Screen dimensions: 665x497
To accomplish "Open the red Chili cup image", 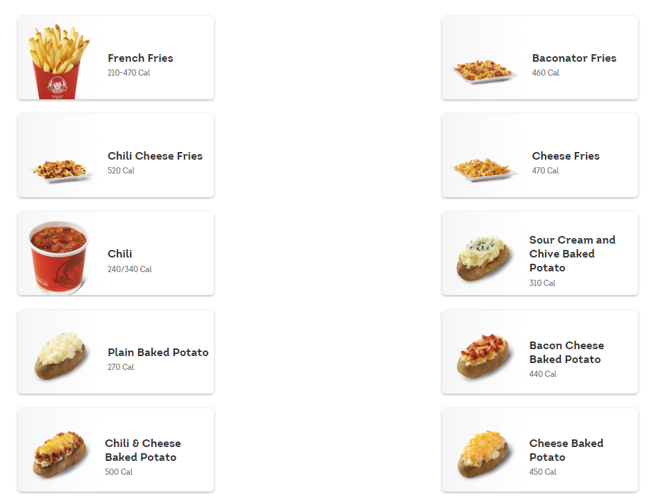I will pyautogui.click(x=59, y=258).
